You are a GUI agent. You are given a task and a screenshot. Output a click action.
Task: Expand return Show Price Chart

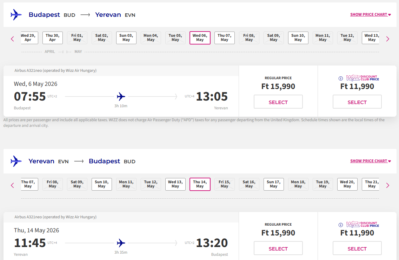pyautogui.click(x=370, y=161)
